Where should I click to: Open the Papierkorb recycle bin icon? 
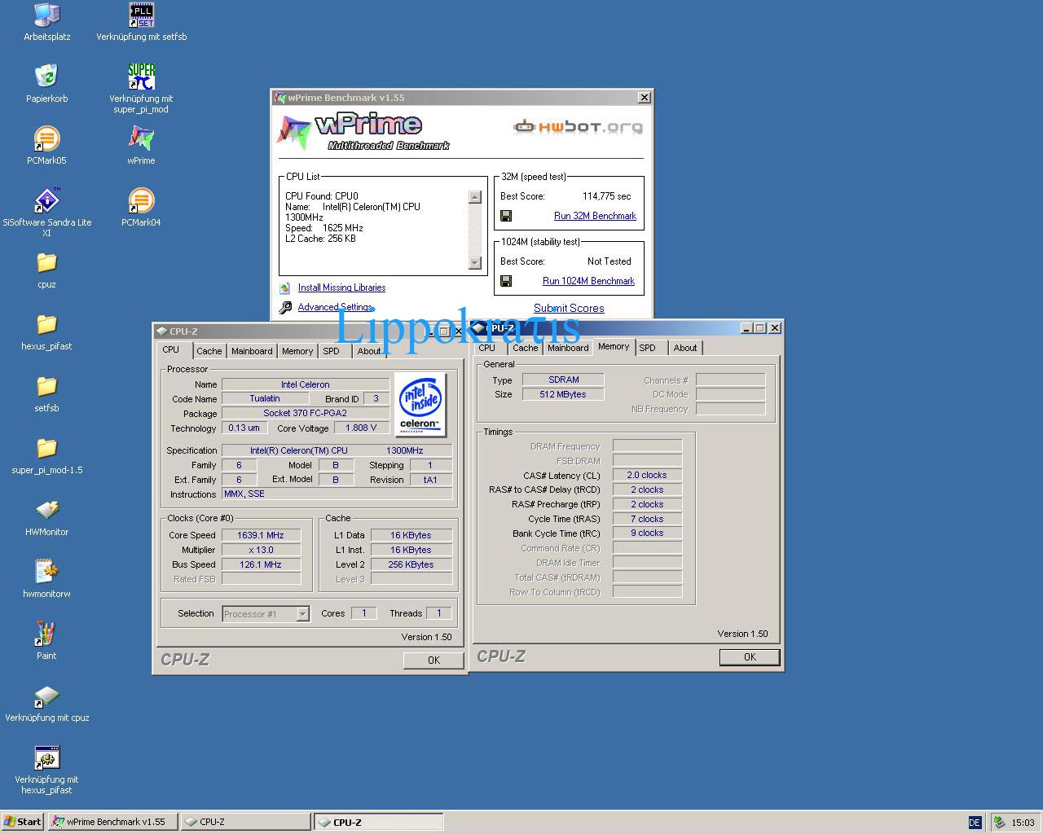(46, 77)
